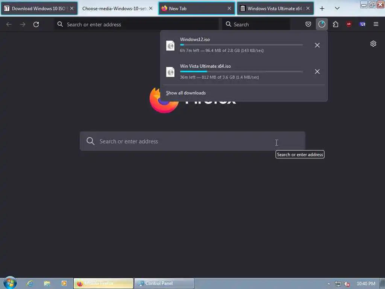This screenshot has width=385, height=289.
Task: Launch Internet Explorer from taskbar
Action: click(x=30, y=283)
